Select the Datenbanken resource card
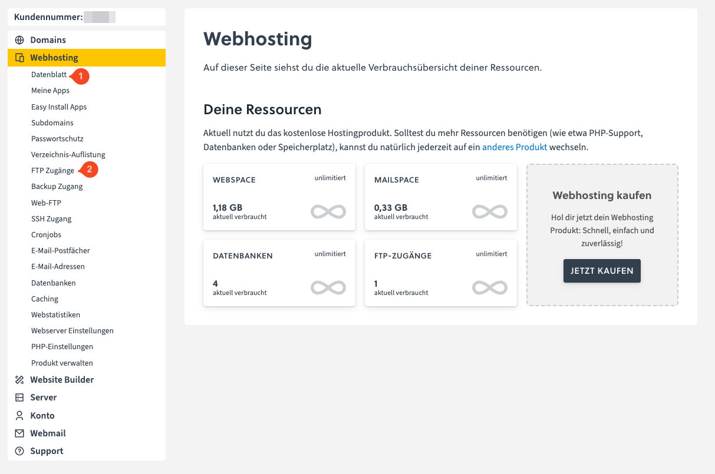 point(279,273)
